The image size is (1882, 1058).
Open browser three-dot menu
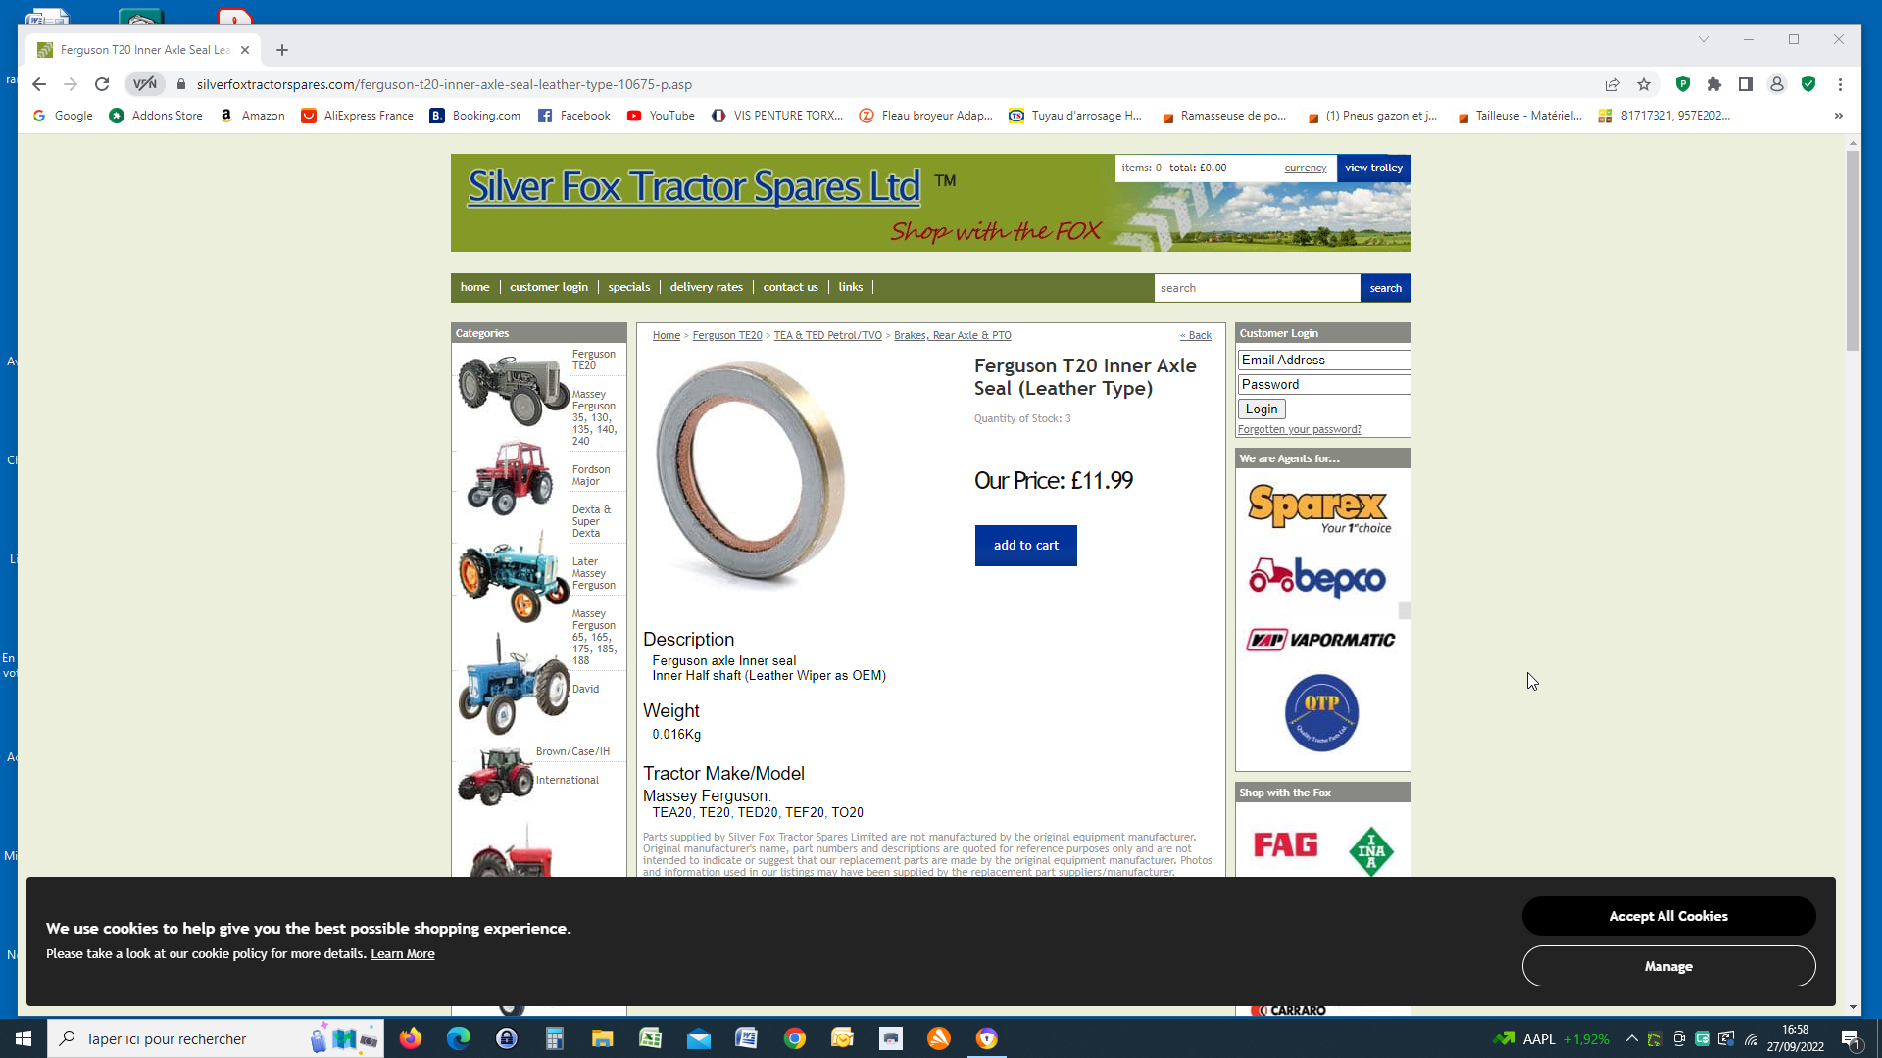tap(1840, 84)
